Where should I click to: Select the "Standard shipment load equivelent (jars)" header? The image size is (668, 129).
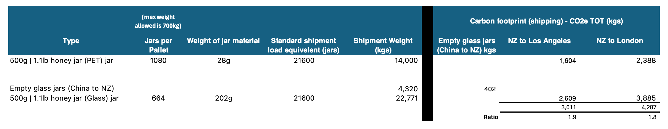coord(303,45)
